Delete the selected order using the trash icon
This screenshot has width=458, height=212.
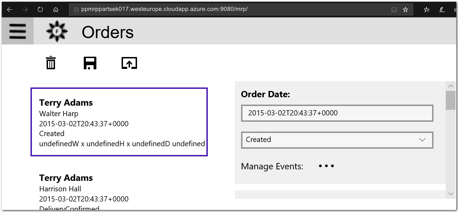[x=50, y=63]
